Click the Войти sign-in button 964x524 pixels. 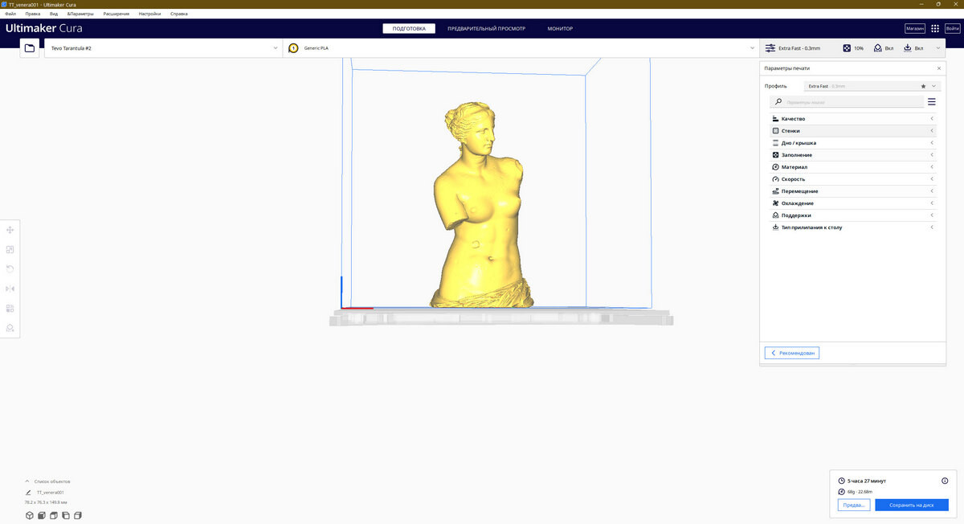pos(953,28)
